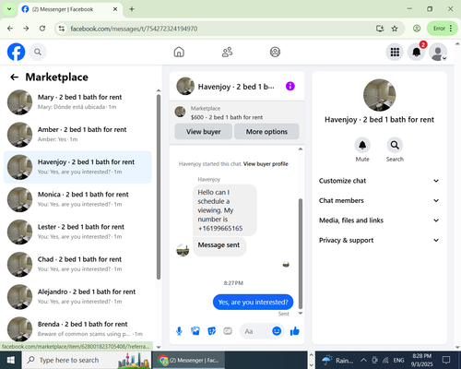Click the browser back arrow
Viewport: 461px width, 369px height.
(10, 29)
